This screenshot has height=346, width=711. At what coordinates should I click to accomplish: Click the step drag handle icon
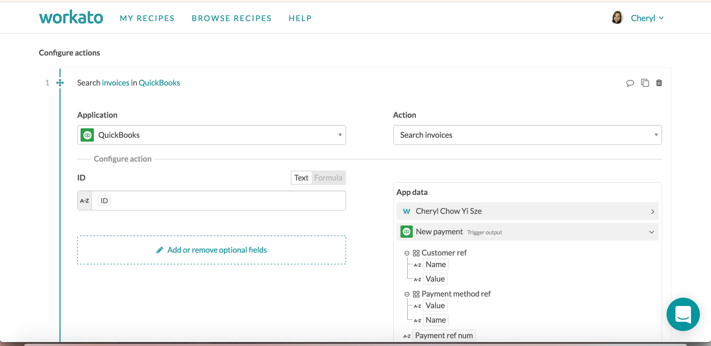pyautogui.click(x=60, y=83)
